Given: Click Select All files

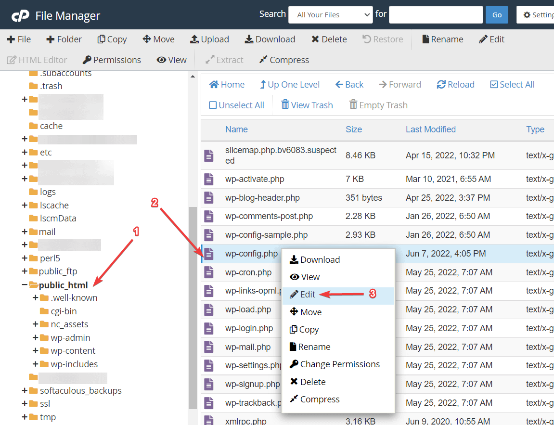Looking at the screenshot, I should click(512, 84).
